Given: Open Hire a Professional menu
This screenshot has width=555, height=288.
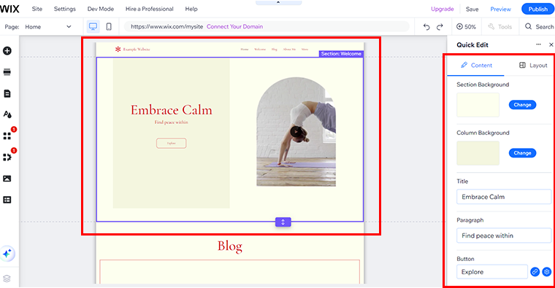Looking at the screenshot, I should pyautogui.click(x=150, y=9).
